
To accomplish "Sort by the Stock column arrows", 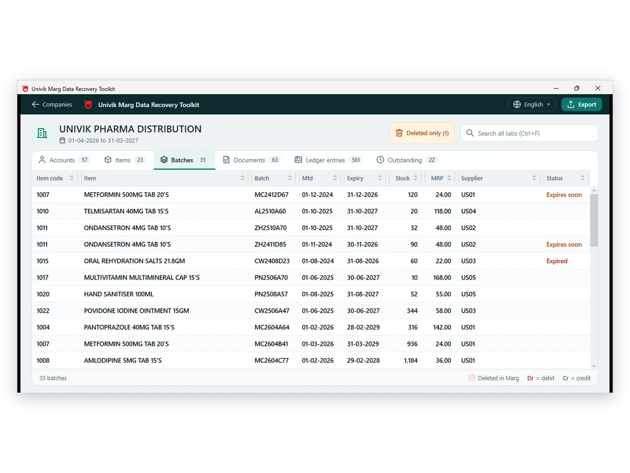I will (416, 178).
